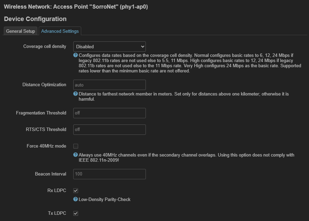Image resolution: width=309 pixels, height=221 pixels.
Task: Click the help icon next to Low-Density Parity-Check
Action: coord(75,199)
